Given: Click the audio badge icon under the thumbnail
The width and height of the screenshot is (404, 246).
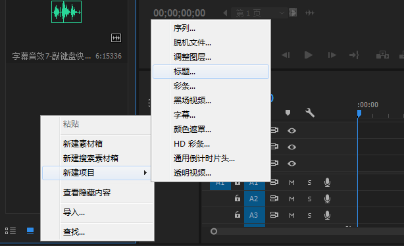Looking at the screenshot, I should pos(116,38).
